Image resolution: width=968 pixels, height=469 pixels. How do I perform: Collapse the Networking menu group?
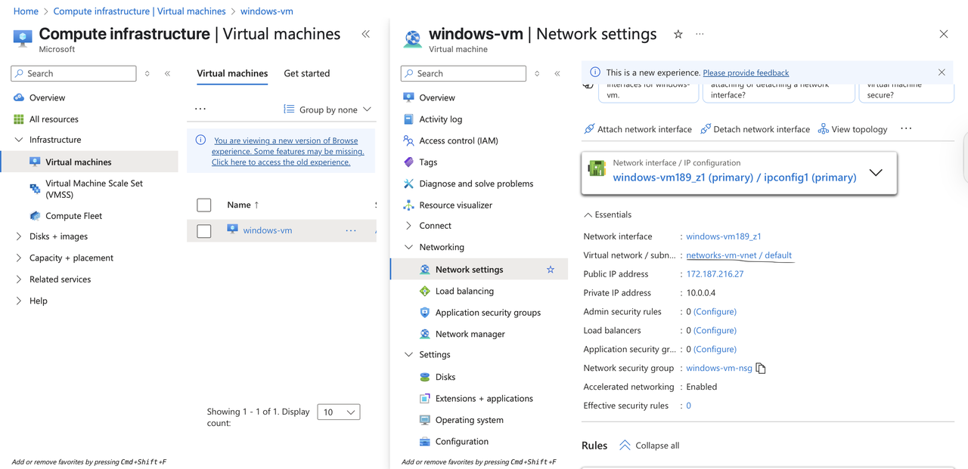(408, 247)
